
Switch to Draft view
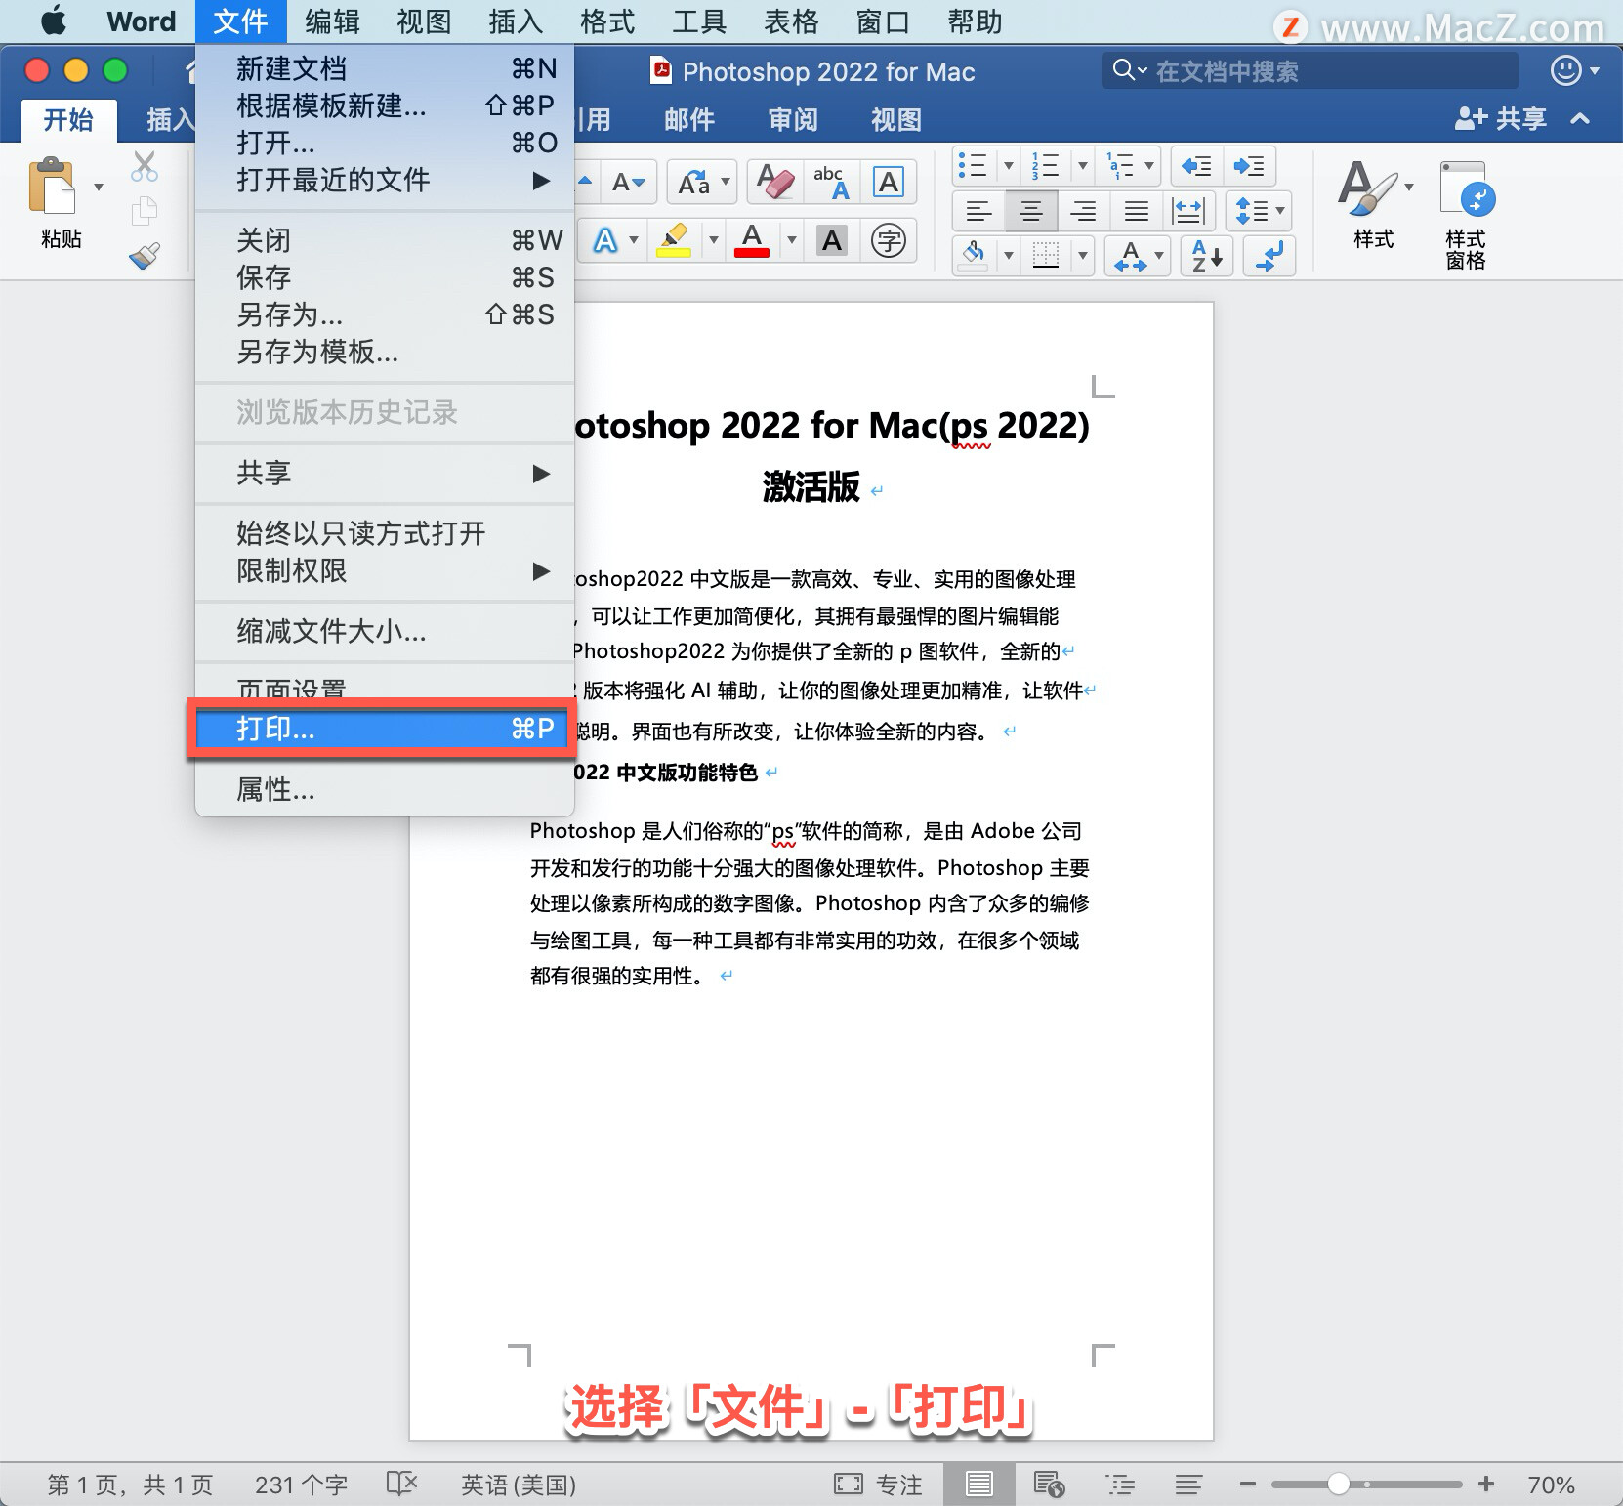tap(1188, 1485)
